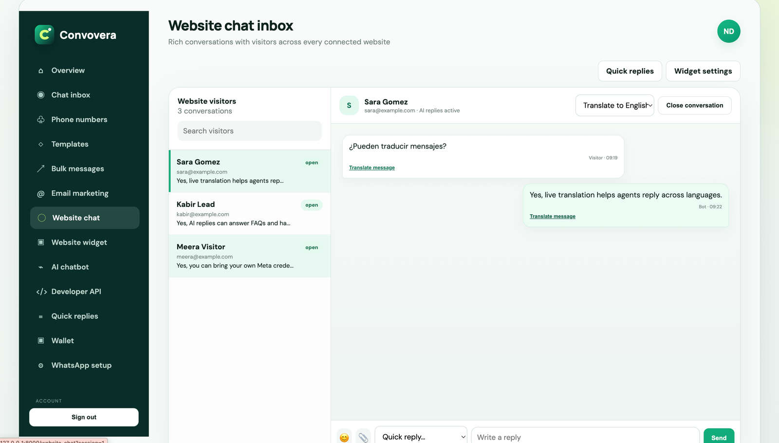
Task: Click the Quick replies sidebar icon
Action: tap(41, 316)
